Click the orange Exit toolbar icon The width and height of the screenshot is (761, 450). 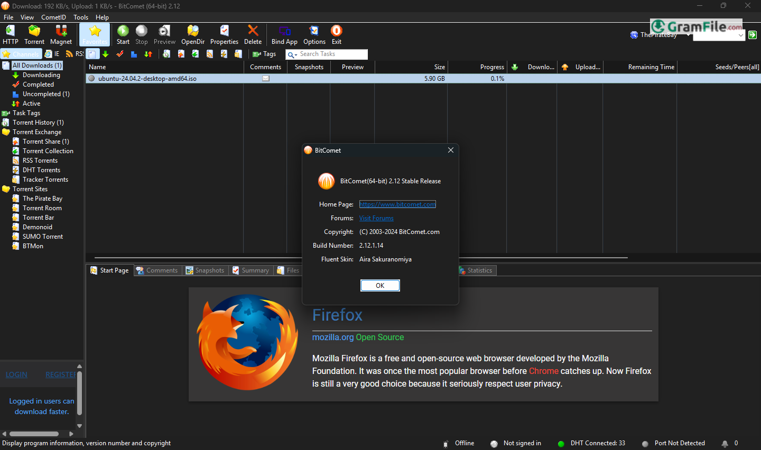[337, 35]
